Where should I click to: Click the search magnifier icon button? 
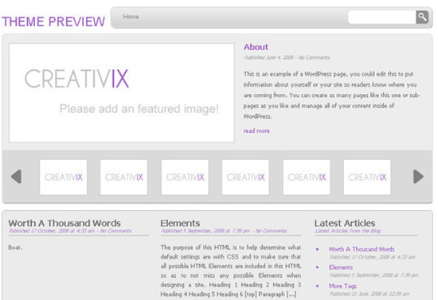[x=422, y=18]
